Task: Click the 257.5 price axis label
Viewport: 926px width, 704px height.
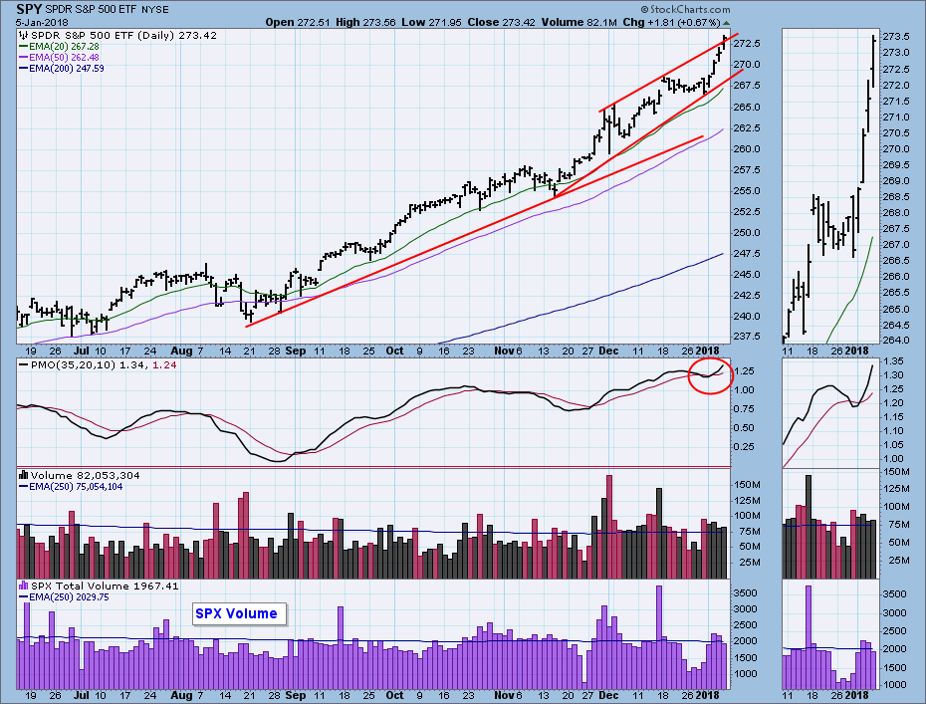Action: (747, 170)
